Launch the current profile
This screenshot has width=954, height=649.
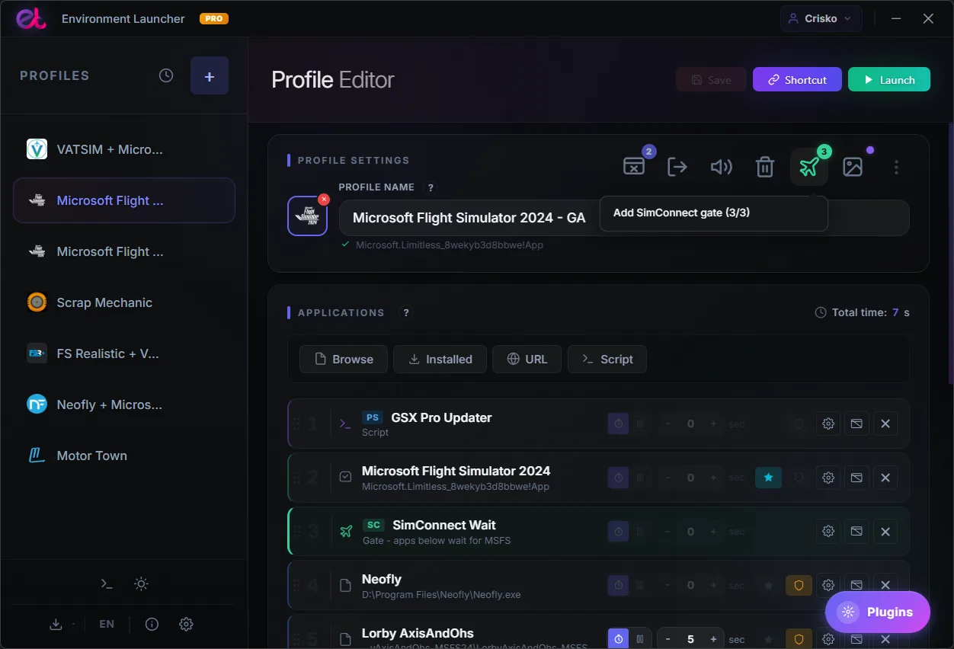tap(889, 79)
